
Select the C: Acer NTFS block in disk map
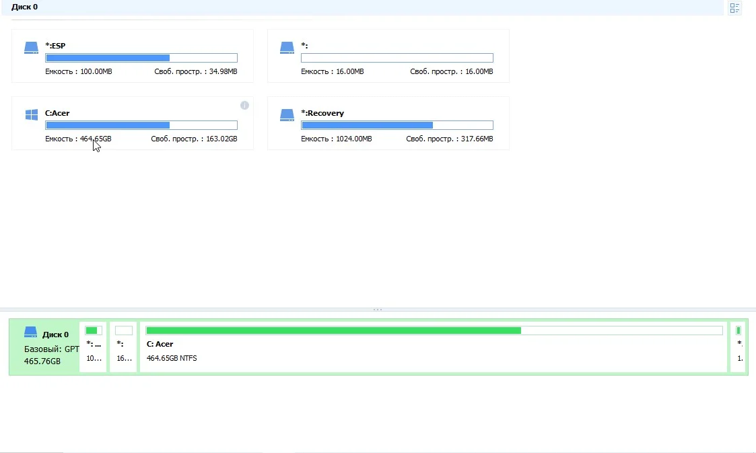point(434,347)
